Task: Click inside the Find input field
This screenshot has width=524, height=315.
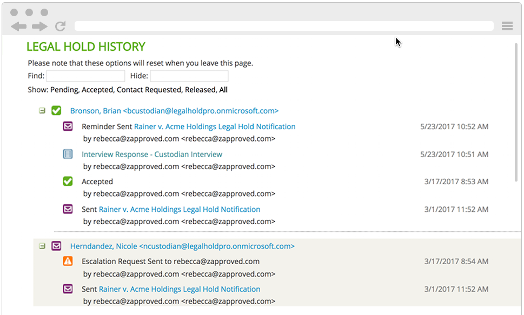Action: coord(85,76)
